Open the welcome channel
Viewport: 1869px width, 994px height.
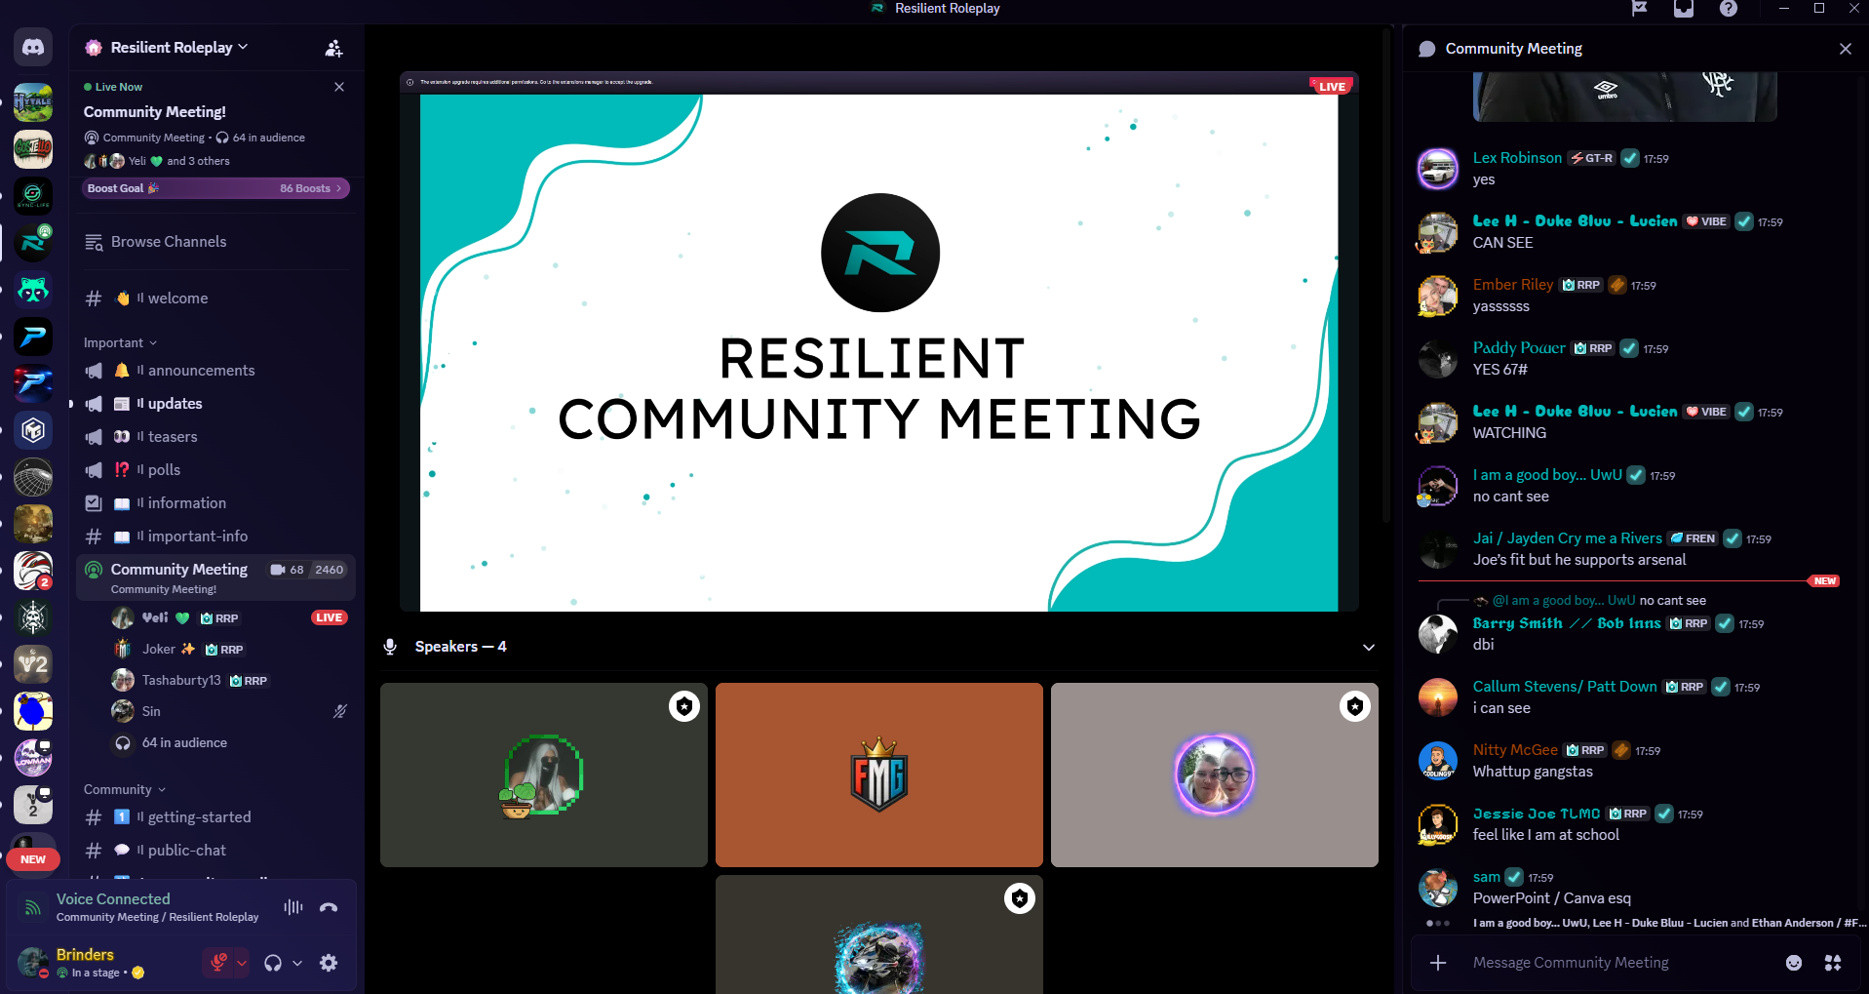pos(215,298)
